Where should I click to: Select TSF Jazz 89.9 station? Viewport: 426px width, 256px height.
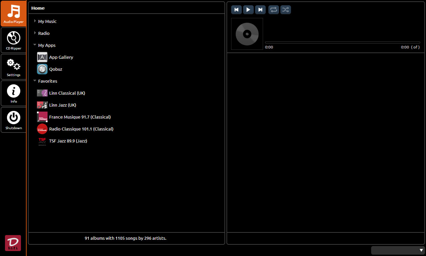(x=68, y=141)
